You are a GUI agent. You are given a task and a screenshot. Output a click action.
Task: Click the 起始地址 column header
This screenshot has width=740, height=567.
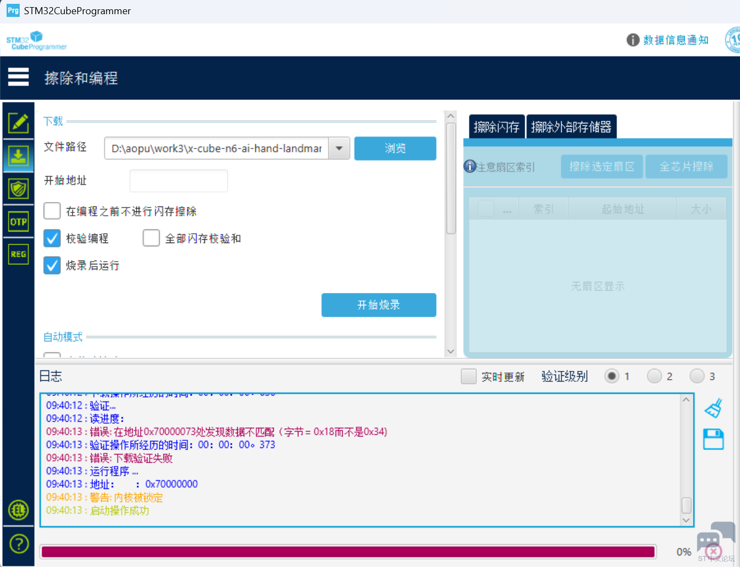(x=622, y=209)
